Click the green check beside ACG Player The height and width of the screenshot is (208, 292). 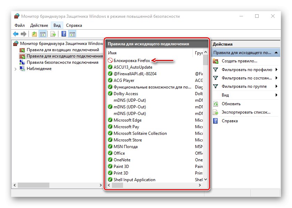110,80
